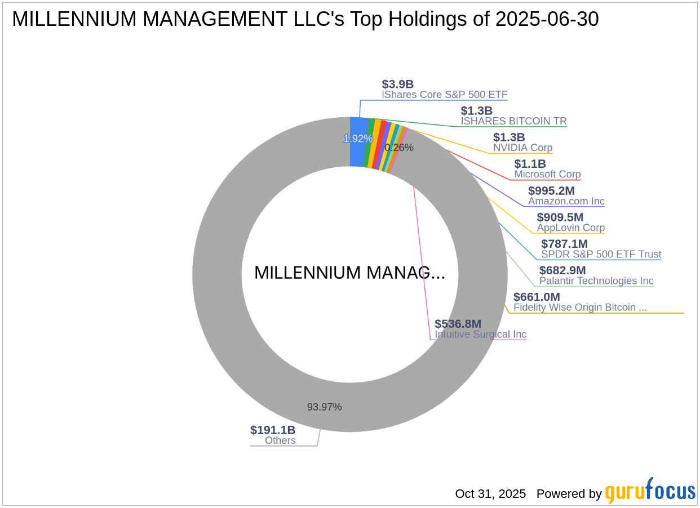This screenshot has height=508, width=700.
Task: Click the "Oct 31, 2025" date text
Action: [490, 494]
